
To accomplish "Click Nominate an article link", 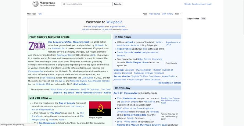I will click(170, 83).
